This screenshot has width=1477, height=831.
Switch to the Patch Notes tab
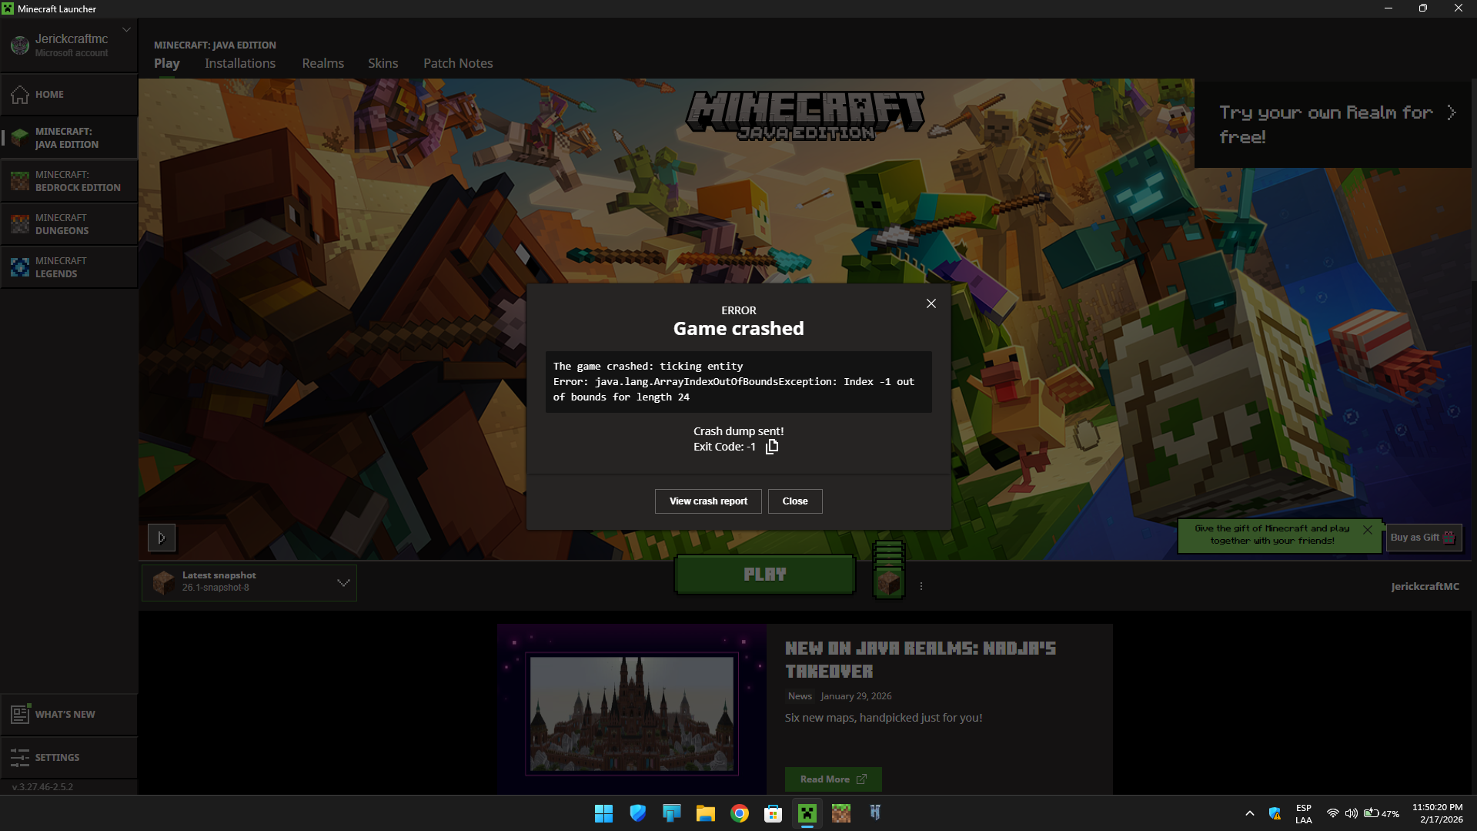458,63
